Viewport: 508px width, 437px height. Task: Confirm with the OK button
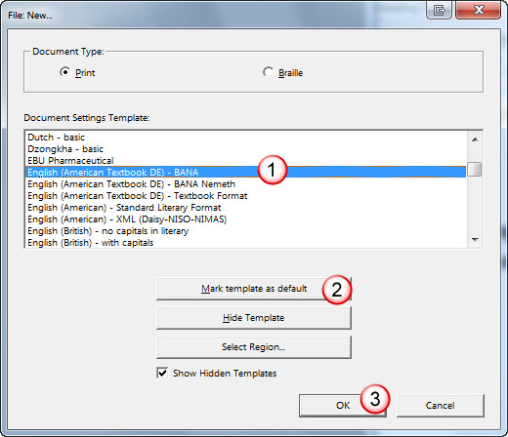click(x=343, y=406)
